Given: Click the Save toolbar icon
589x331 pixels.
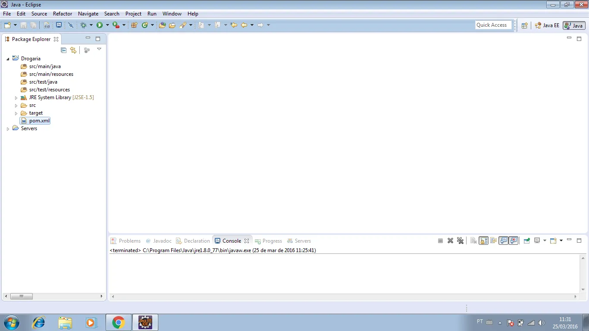Looking at the screenshot, I should (x=23, y=25).
